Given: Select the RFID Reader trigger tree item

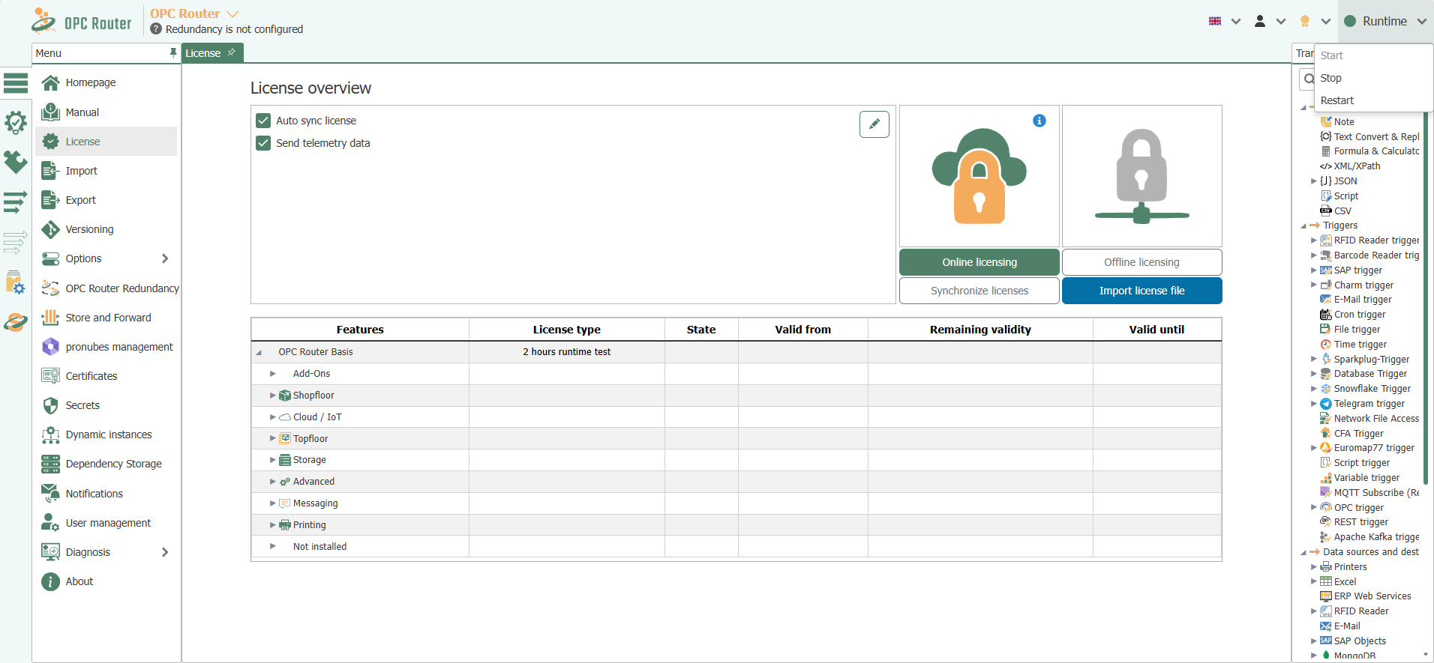Looking at the screenshot, I should (x=1376, y=240).
